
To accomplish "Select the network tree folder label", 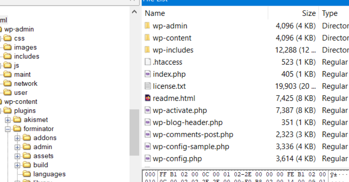I will coord(26,84).
